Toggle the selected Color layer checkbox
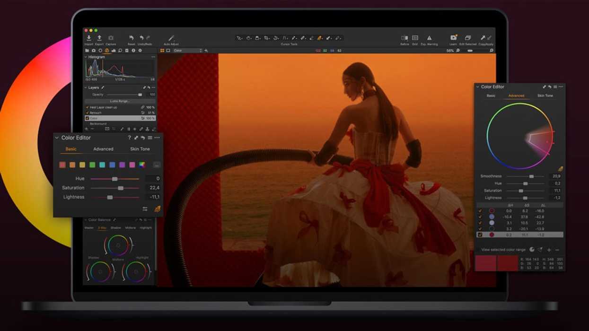Viewport: 589px width, 331px height. click(87, 118)
